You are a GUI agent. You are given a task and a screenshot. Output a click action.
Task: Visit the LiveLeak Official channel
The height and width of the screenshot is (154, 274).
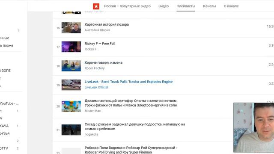(96, 87)
